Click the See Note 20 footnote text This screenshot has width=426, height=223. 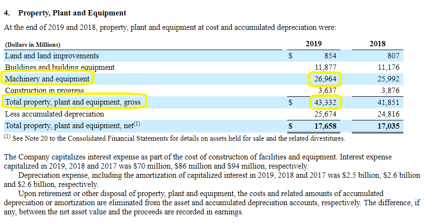[x=178, y=139]
